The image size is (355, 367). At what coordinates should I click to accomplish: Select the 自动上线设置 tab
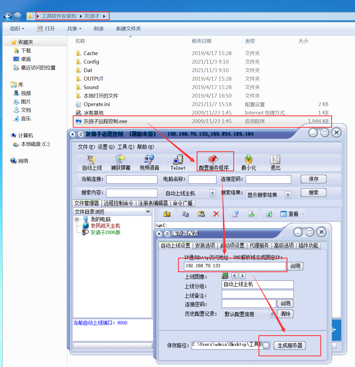coord(176,246)
